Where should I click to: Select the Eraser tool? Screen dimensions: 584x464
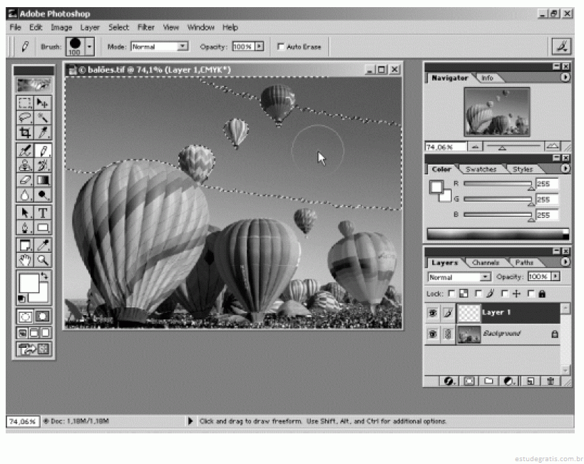pos(25,180)
